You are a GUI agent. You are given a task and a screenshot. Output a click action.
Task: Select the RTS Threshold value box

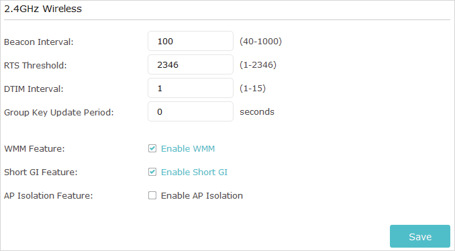pos(191,64)
